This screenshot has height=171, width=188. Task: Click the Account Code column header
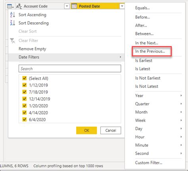pos(42,6)
